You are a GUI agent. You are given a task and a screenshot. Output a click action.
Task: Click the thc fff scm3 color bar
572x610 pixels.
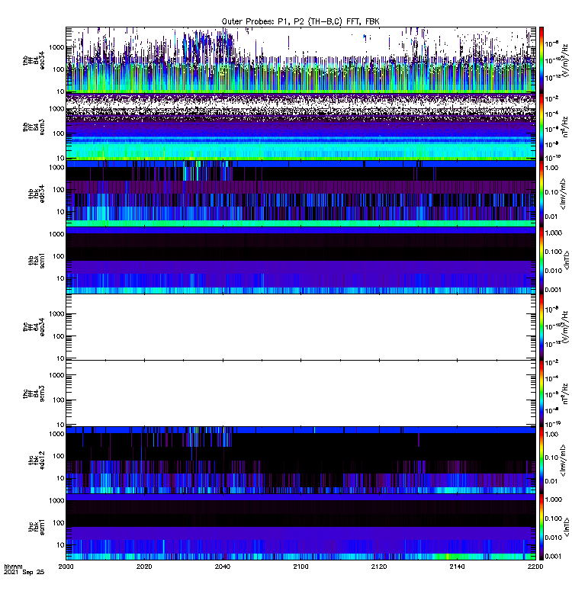[x=541, y=393]
